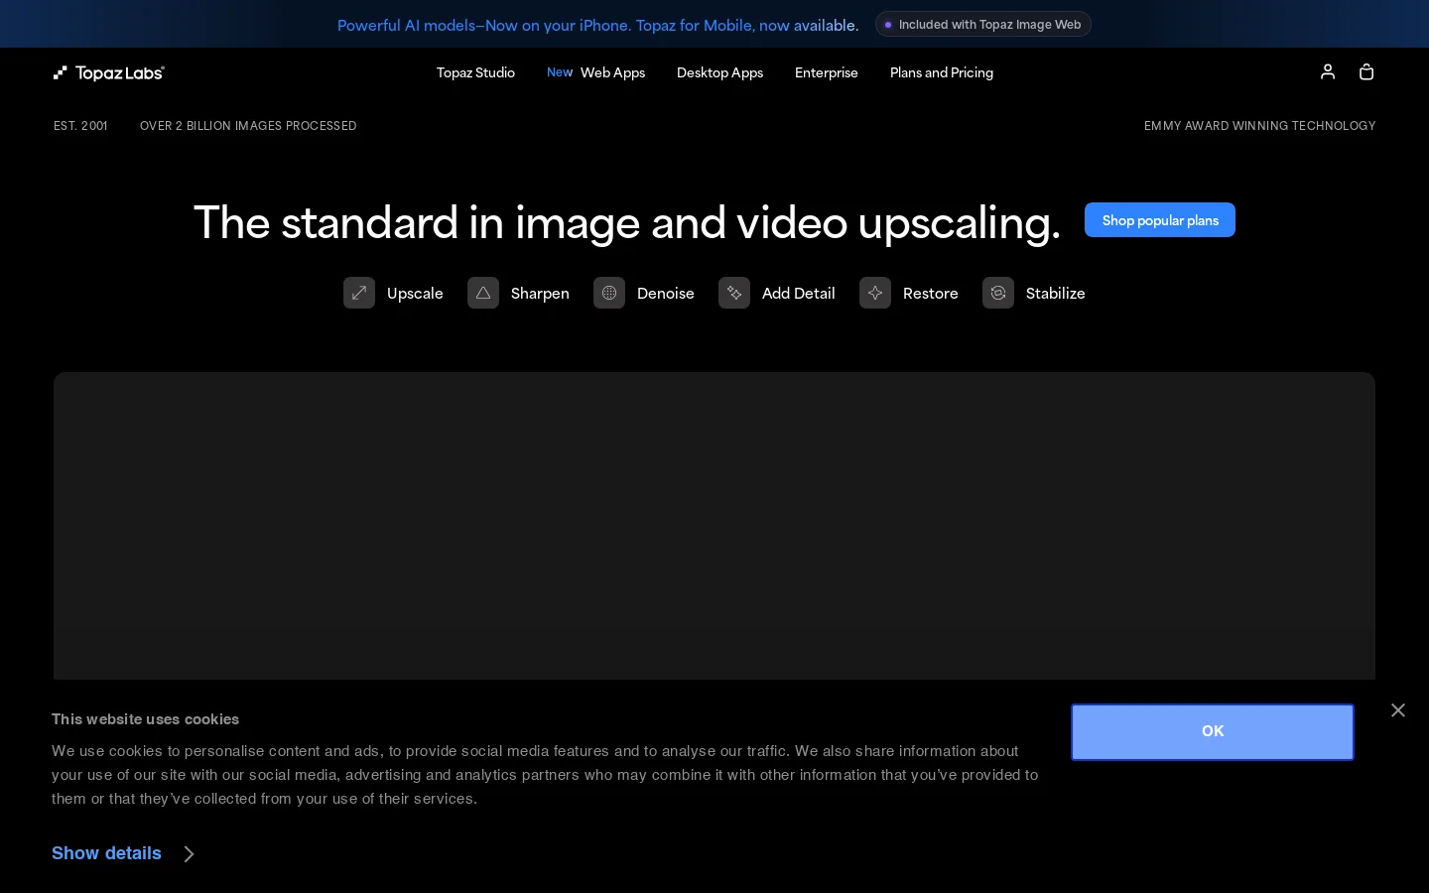1429x893 pixels.
Task: Close the cookie consent banner
Action: (1398, 710)
